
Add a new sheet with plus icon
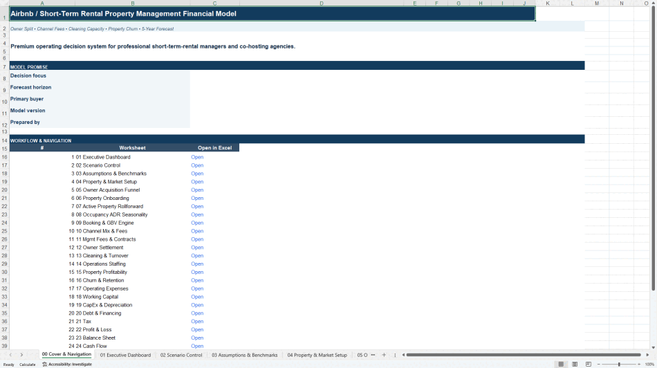[384, 355]
